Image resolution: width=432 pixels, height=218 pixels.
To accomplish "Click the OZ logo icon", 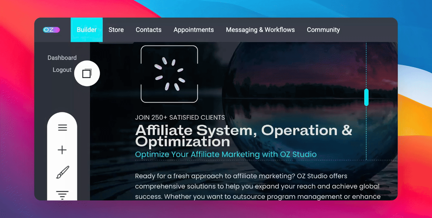I will click(52, 30).
